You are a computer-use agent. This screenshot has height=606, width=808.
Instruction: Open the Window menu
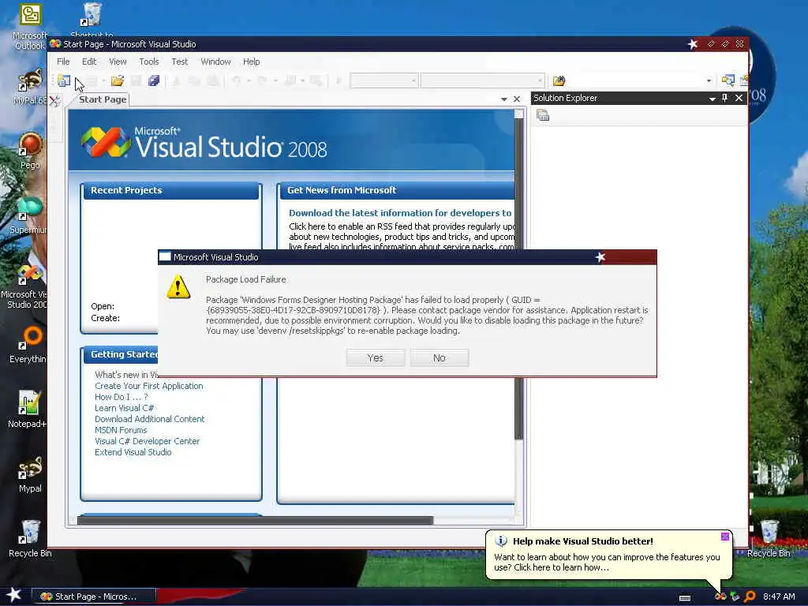click(x=215, y=62)
